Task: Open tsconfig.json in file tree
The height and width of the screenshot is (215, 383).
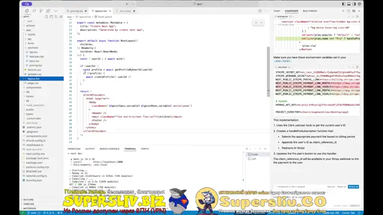Action: 34,180
